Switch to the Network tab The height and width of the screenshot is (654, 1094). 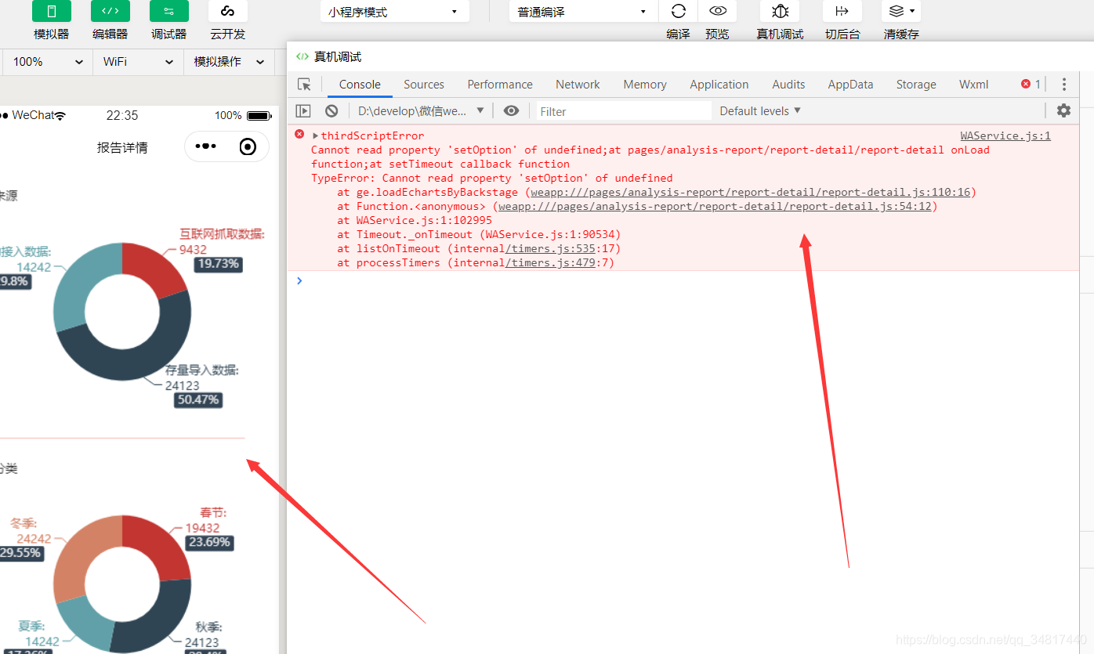tap(578, 85)
